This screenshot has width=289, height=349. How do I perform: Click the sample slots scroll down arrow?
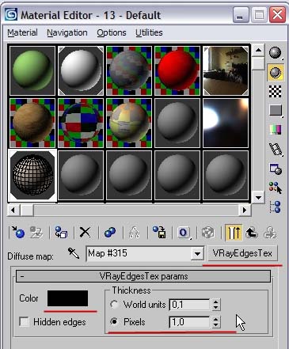point(258,197)
